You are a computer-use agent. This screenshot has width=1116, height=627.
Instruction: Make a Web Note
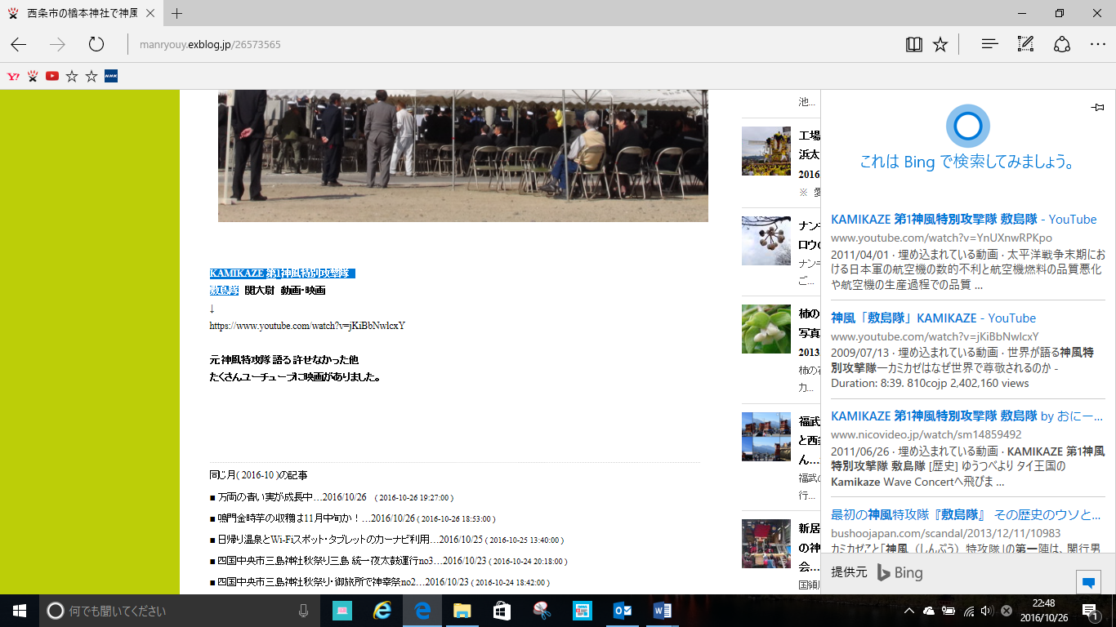[x=1026, y=45]
